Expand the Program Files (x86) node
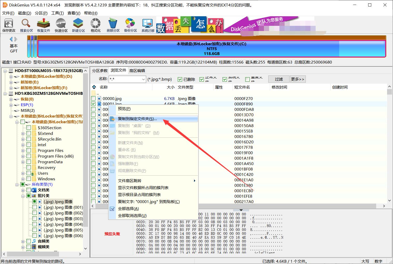This screenshot has width=393, height=264. point(23,156)
